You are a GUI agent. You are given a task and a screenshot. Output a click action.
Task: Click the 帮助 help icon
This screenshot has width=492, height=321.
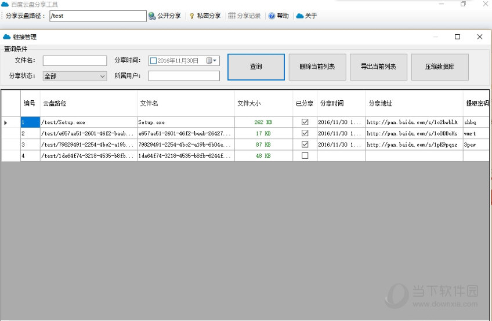coord(272,16)
